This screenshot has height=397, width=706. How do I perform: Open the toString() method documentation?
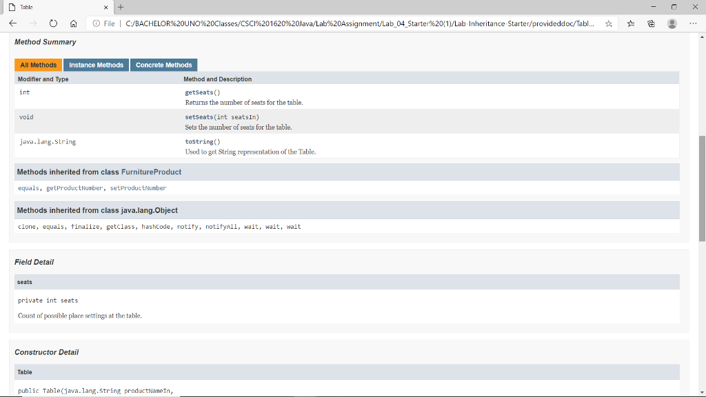(203, 141)
